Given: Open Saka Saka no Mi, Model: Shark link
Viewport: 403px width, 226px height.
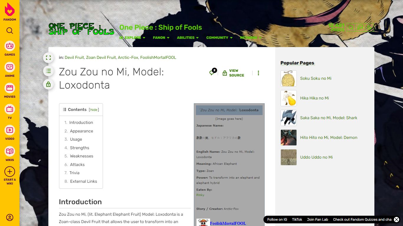Looking at the screenshot, I should (x=329, y=118).
